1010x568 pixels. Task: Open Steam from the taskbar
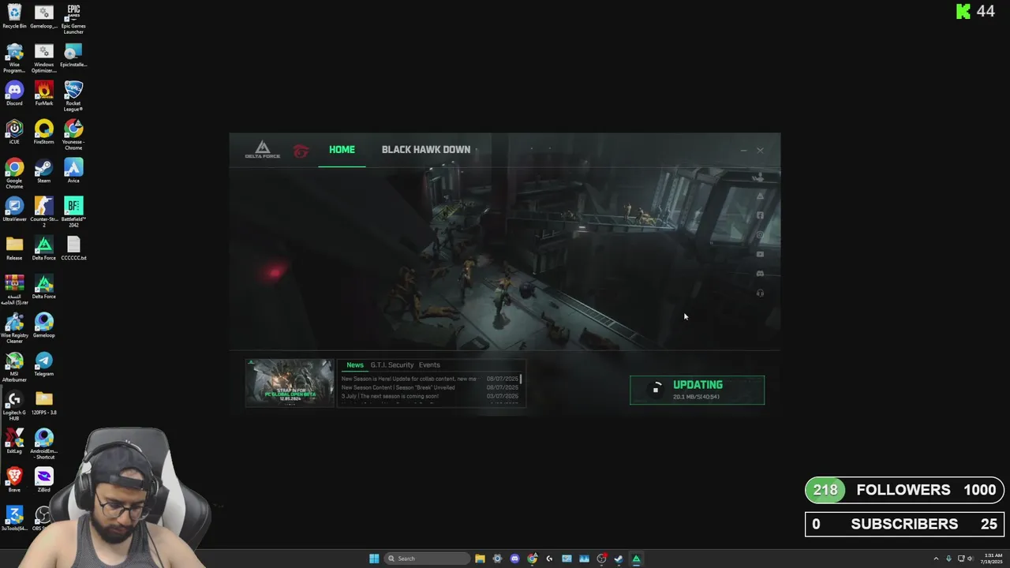[619, 559]
